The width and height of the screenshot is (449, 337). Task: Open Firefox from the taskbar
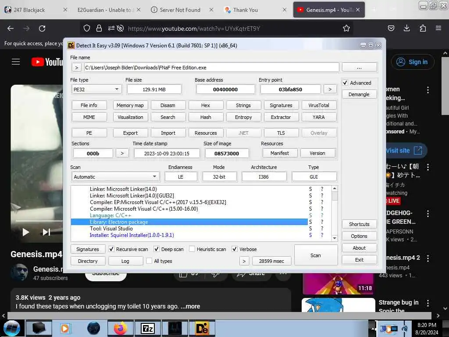coord(121,328)
